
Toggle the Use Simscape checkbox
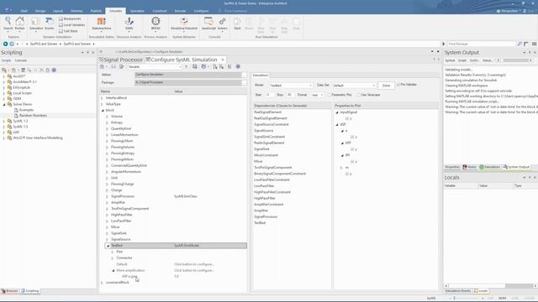tap(359, 95)
